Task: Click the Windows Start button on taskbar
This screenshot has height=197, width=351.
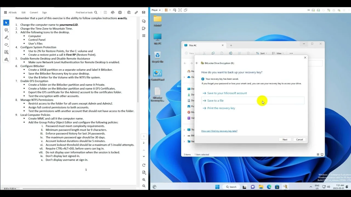Action: coord(217,187)
